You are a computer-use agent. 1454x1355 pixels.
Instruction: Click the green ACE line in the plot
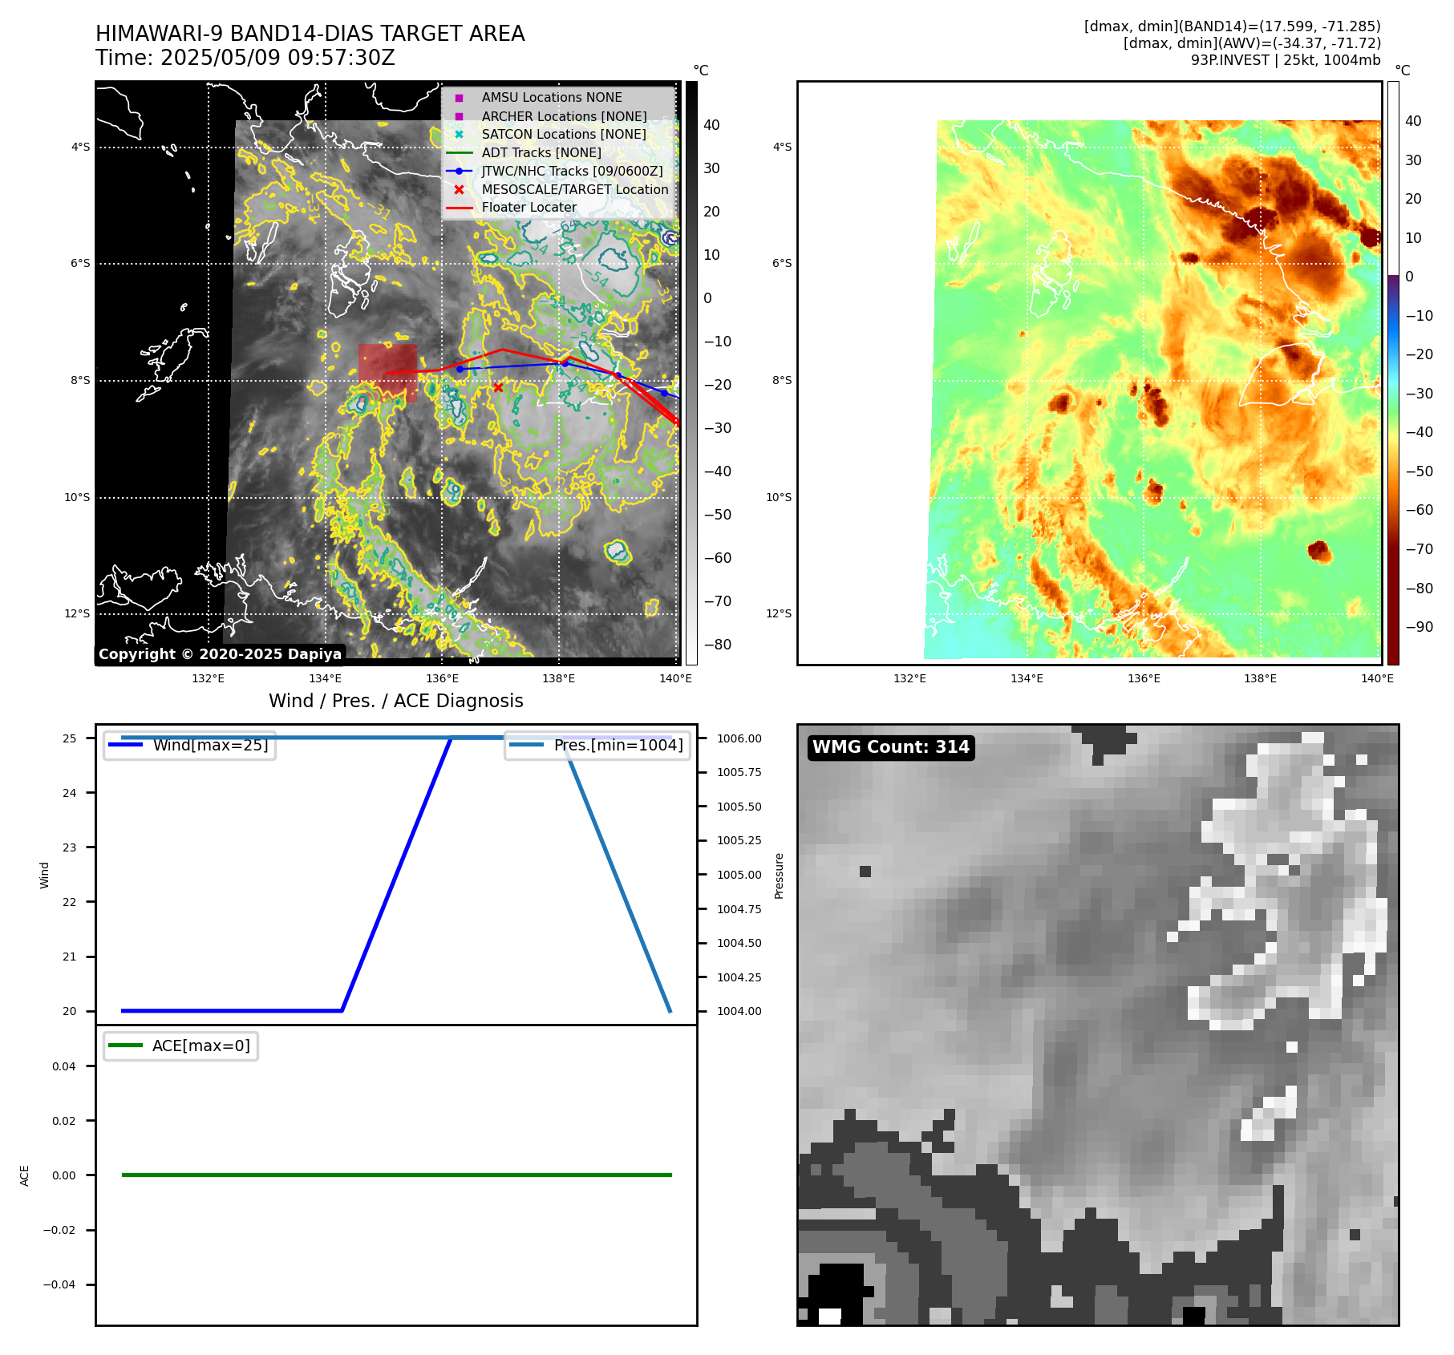pos(396,1175)
